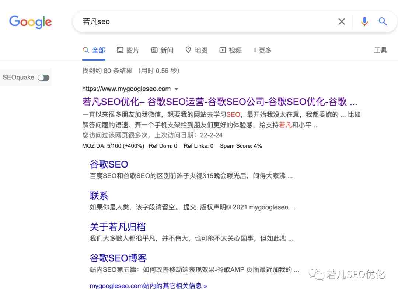Expand the 更多 menu

coord(263,50)
